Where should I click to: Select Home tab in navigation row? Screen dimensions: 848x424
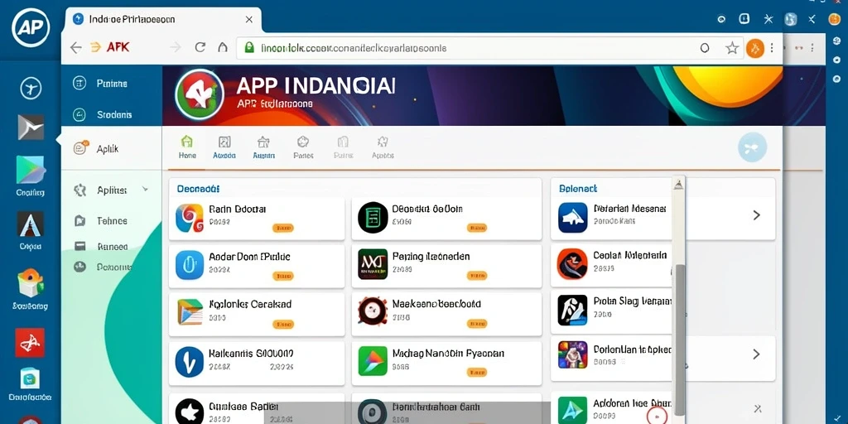187,147
